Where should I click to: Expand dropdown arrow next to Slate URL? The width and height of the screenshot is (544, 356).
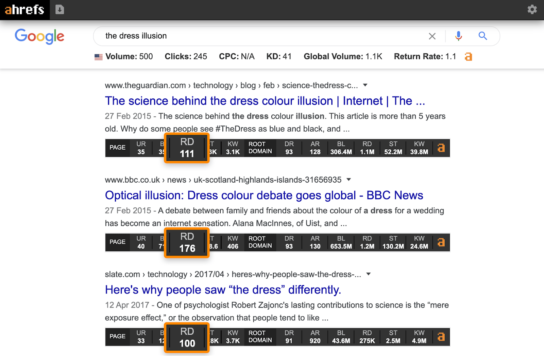pos(368,274)
